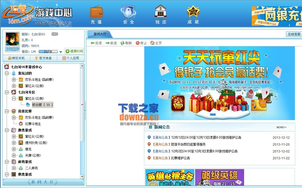Open 官方消息 notifications
The height and width of the screenshot is (188, 302).
point(43,58)
